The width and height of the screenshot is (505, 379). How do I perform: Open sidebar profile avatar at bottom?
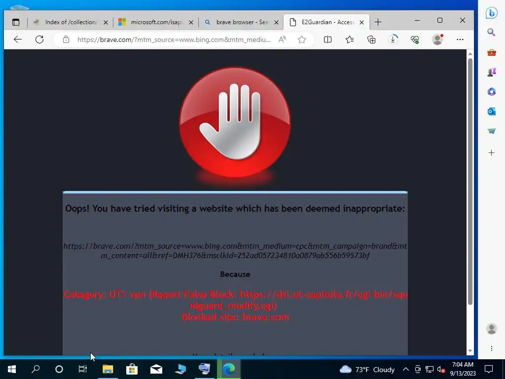click(x=492, y=329)
